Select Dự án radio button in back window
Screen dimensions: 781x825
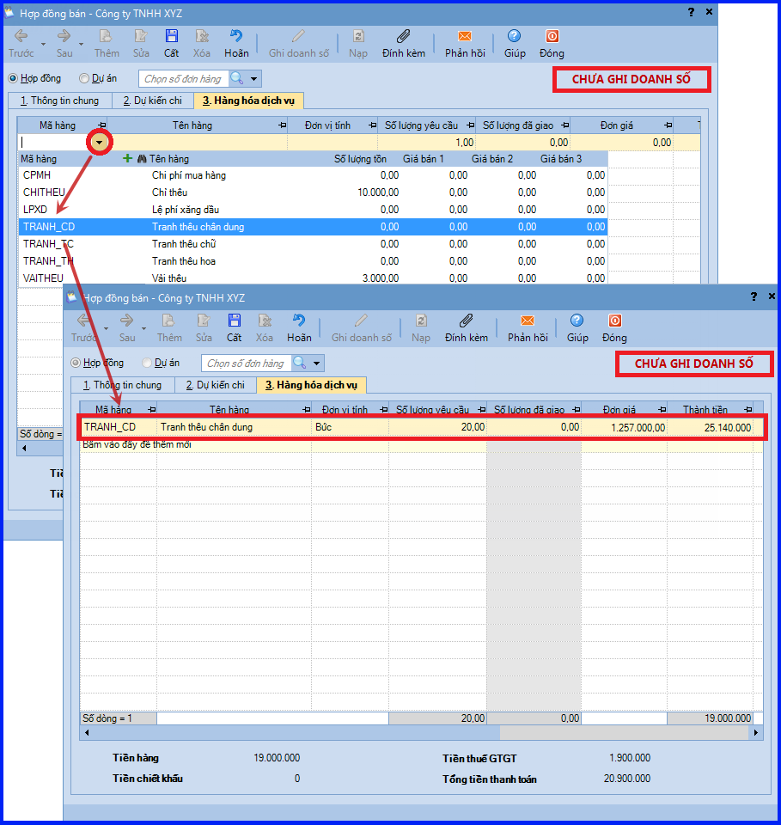[83, 78]
